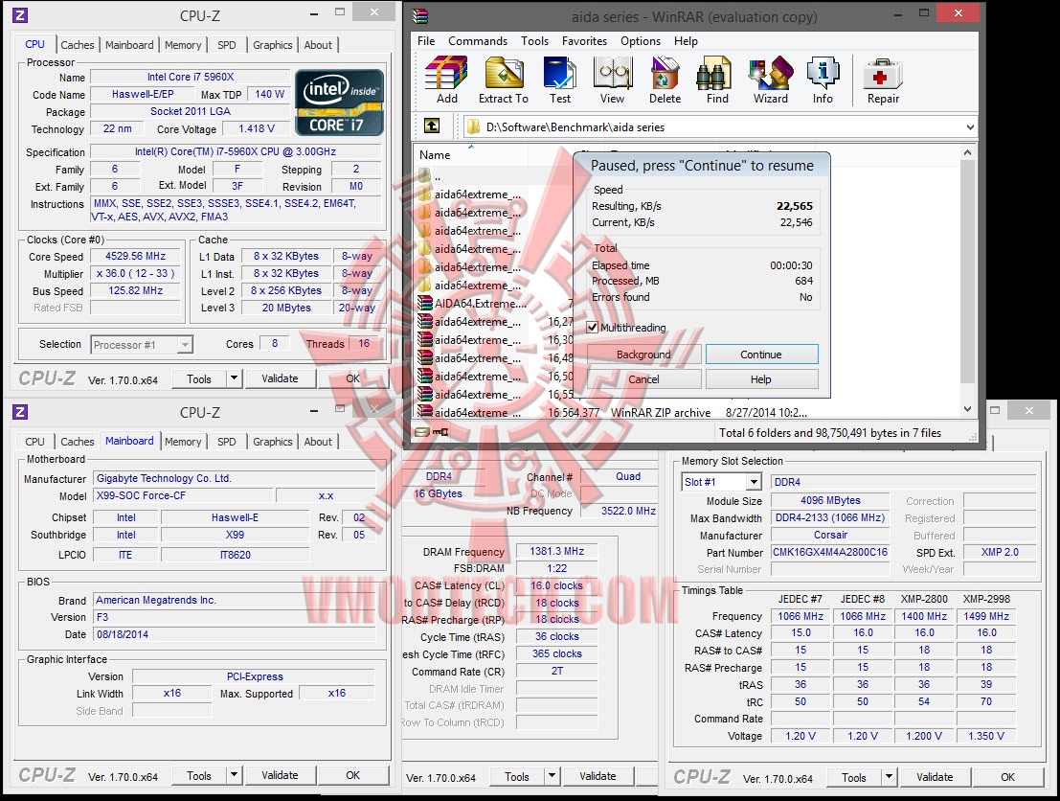Click Validate in the SPD CPU-Z window
This screenshot has width=1060, height=801.
[x=935, y=777]
